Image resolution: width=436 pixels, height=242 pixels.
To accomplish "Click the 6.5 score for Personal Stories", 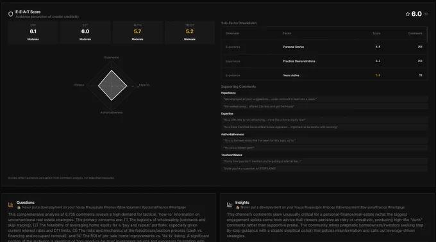I will click(378, 47).
